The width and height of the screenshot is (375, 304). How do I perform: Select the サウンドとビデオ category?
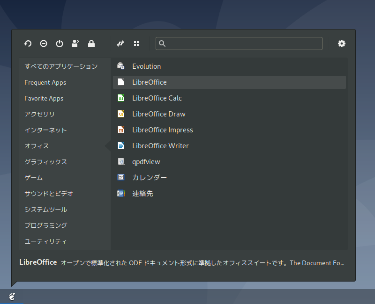[49, 194]
